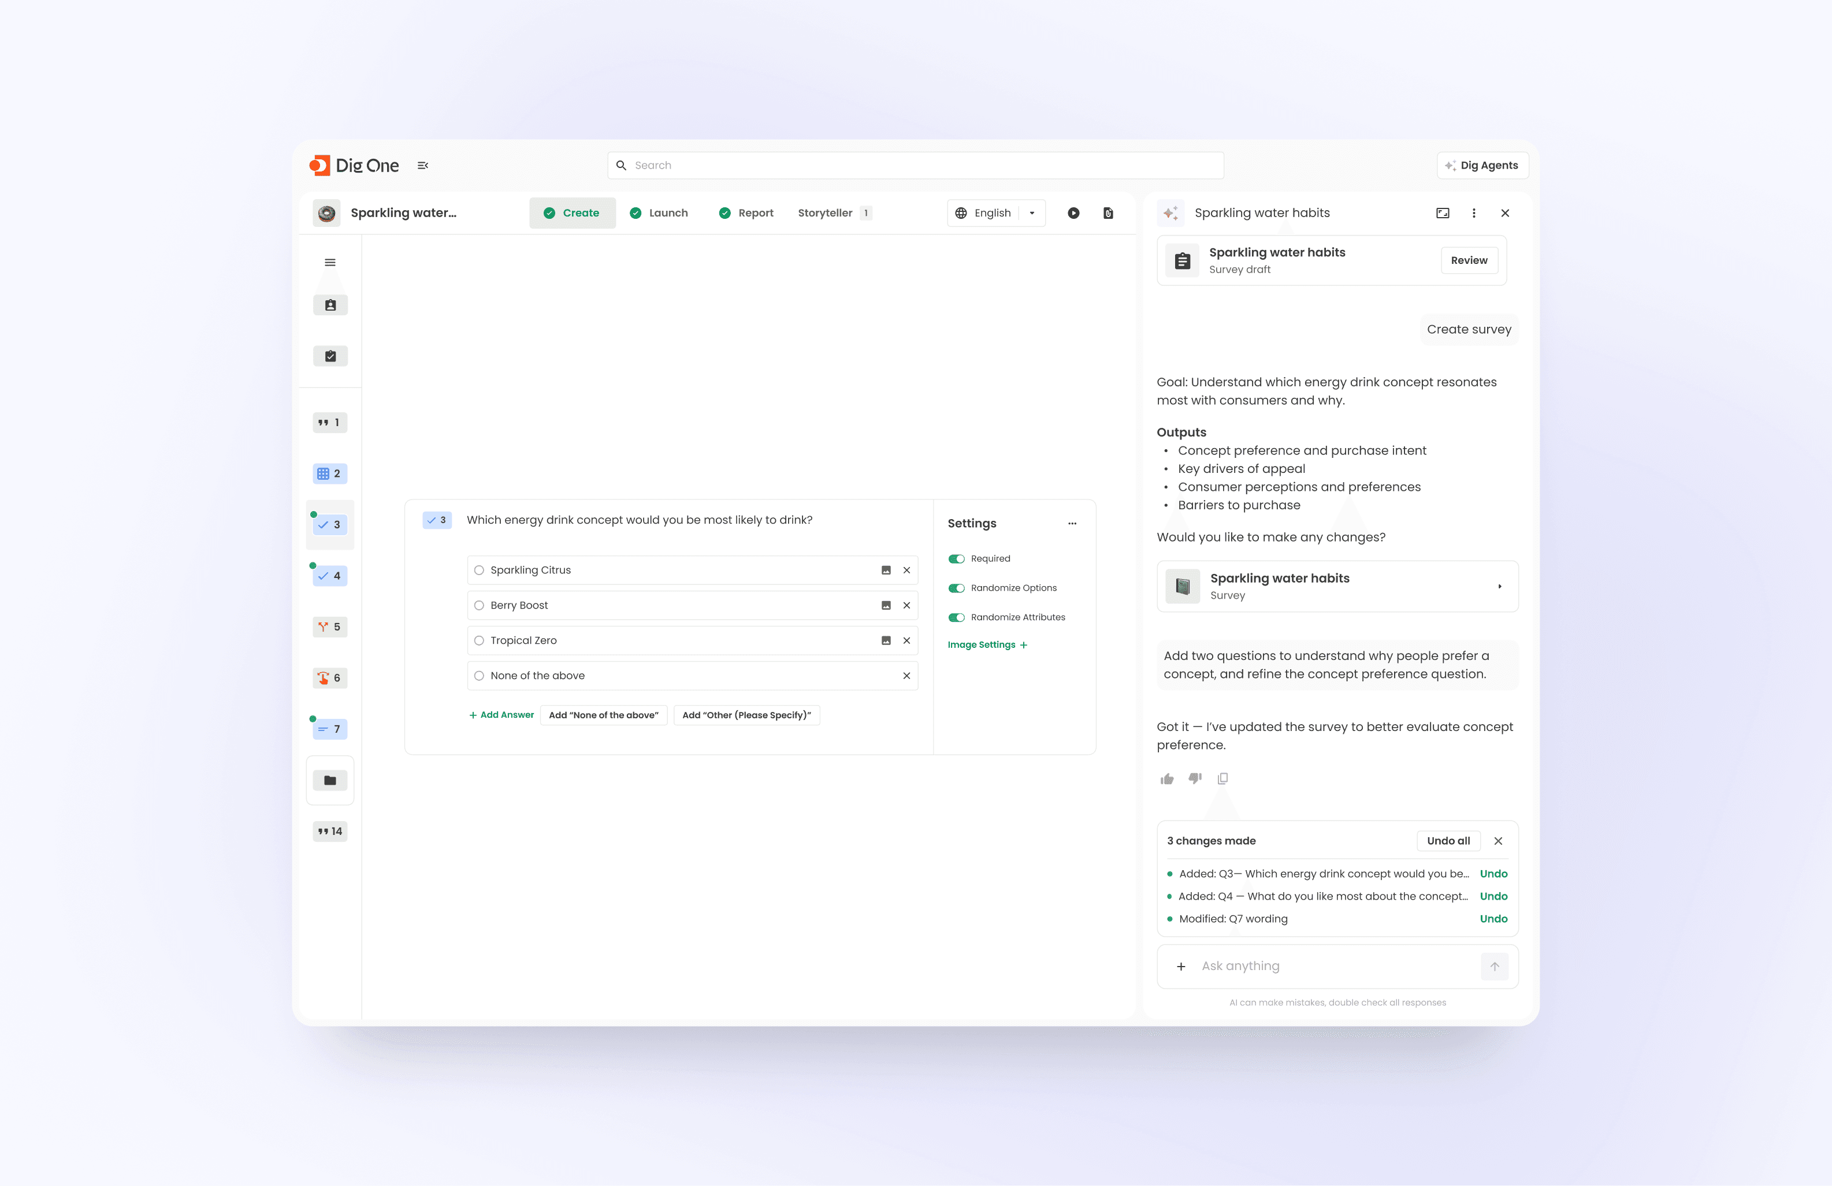Switch to the Launch tab
This screenshot has width=1832, height=1186.
pyautogui.click(x=659, y=213)
